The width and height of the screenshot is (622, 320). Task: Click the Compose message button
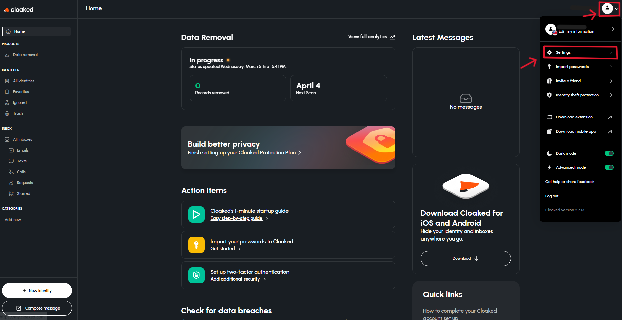pyautogui.click(x=37, y=308)
